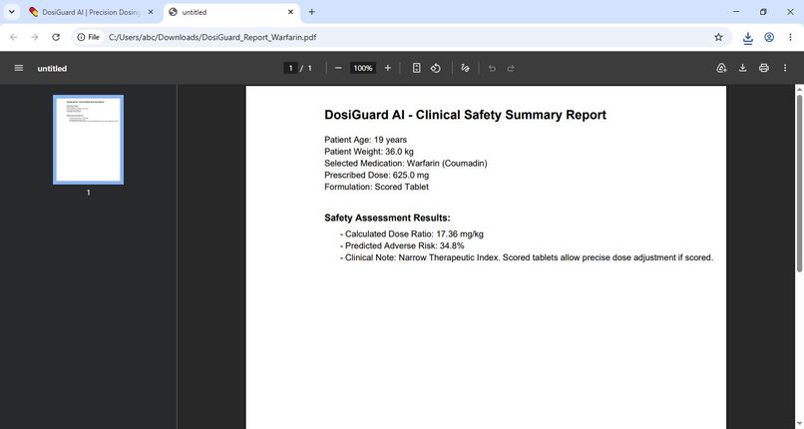Go forward to next page
804x429 pixels.
(34, 38)
